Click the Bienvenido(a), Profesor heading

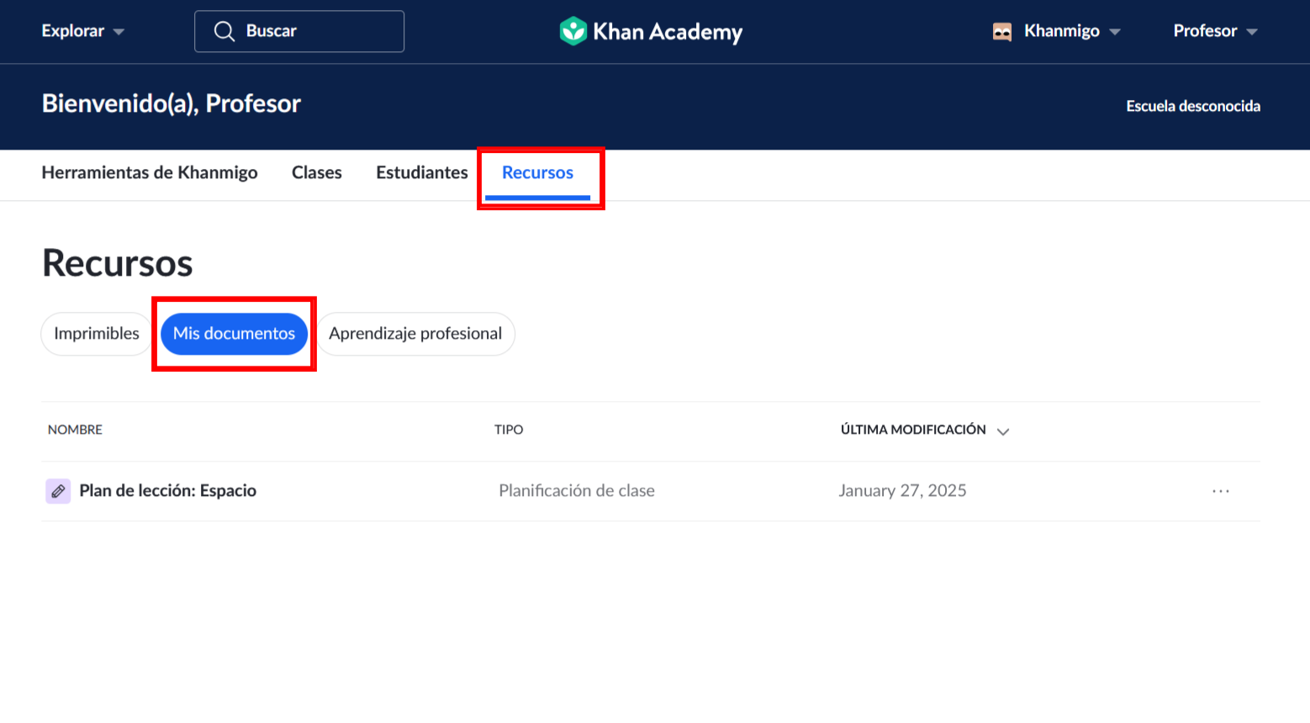[172, 103]
